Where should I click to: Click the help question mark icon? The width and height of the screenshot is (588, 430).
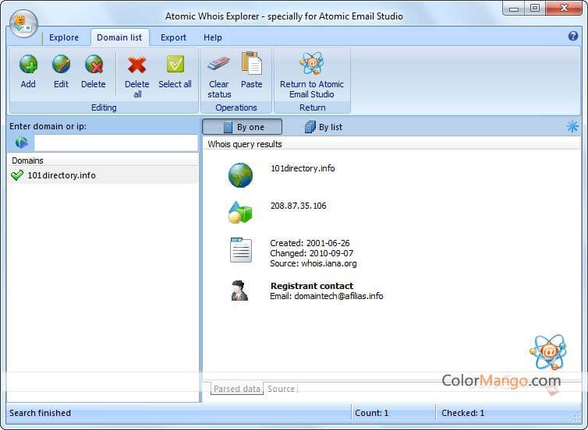(x=573, y=36)
